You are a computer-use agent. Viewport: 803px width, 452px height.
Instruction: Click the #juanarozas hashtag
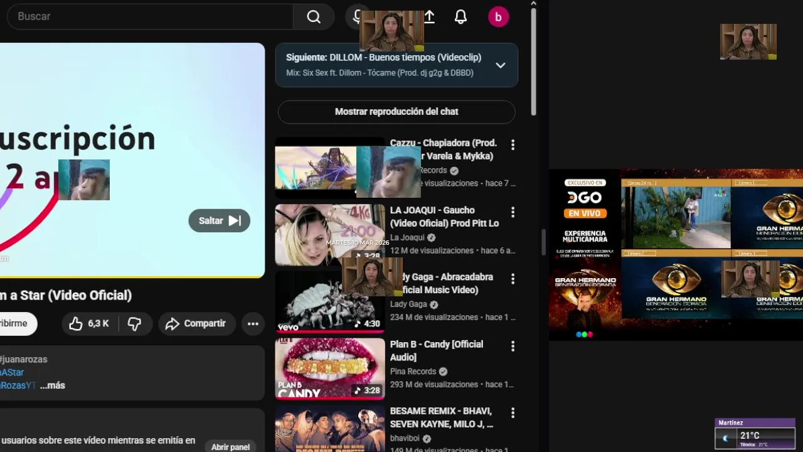click(x=23, y=359)
